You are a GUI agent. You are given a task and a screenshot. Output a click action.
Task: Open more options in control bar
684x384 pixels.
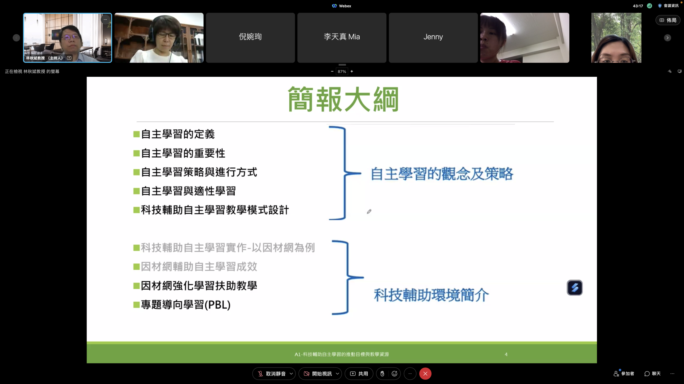410,374
